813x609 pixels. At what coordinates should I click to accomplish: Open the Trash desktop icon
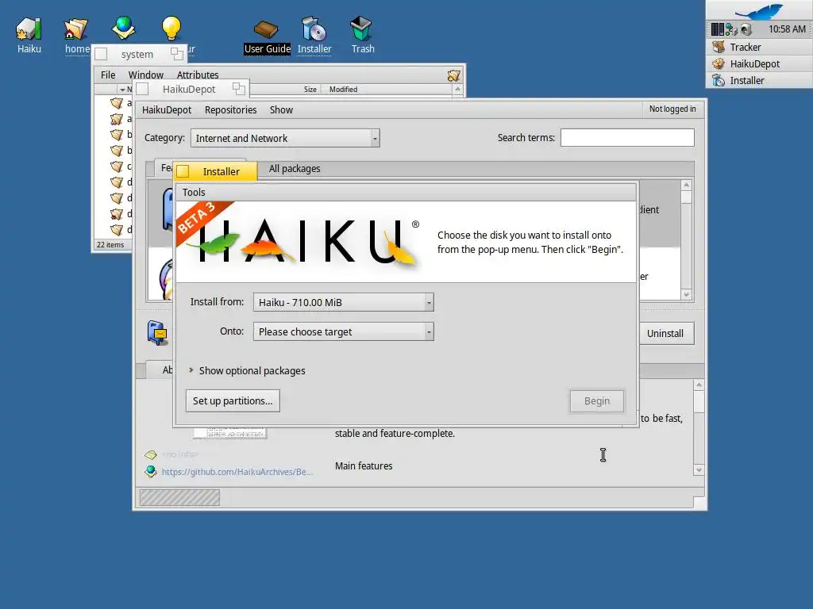361,29
